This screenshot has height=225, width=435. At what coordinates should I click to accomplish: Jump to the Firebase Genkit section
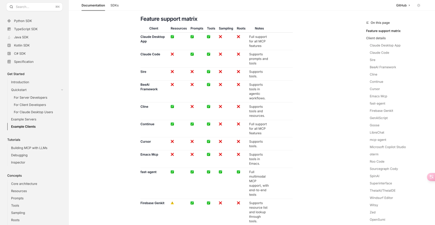point(381,111)
